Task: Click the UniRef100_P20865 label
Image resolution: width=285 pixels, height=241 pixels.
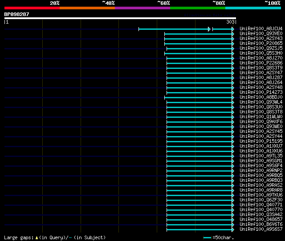Action: [261, 44]
